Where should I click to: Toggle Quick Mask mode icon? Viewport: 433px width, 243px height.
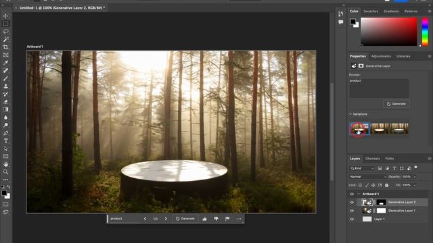5,205
